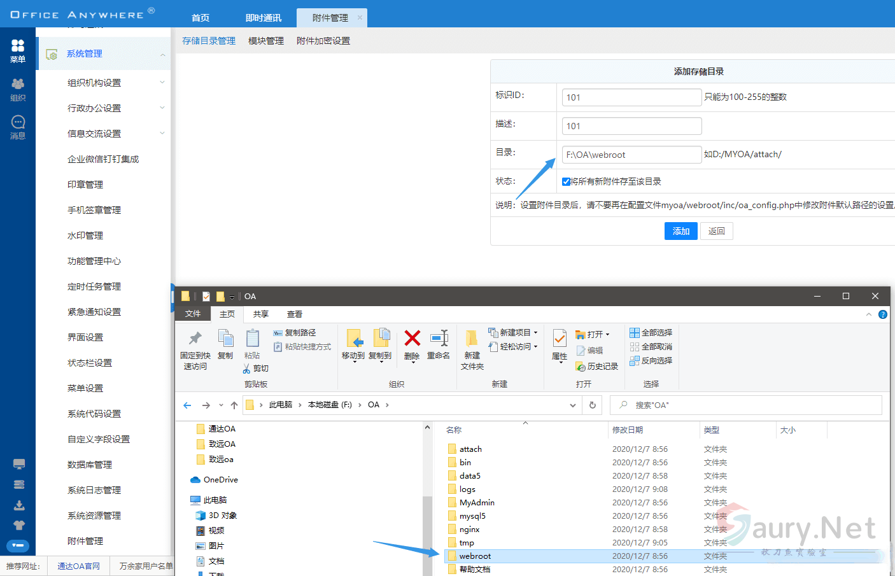This screenshot has height=576, width=895.
Task: Click the Explorer refresh icon
Action: [x=592, y=405]
